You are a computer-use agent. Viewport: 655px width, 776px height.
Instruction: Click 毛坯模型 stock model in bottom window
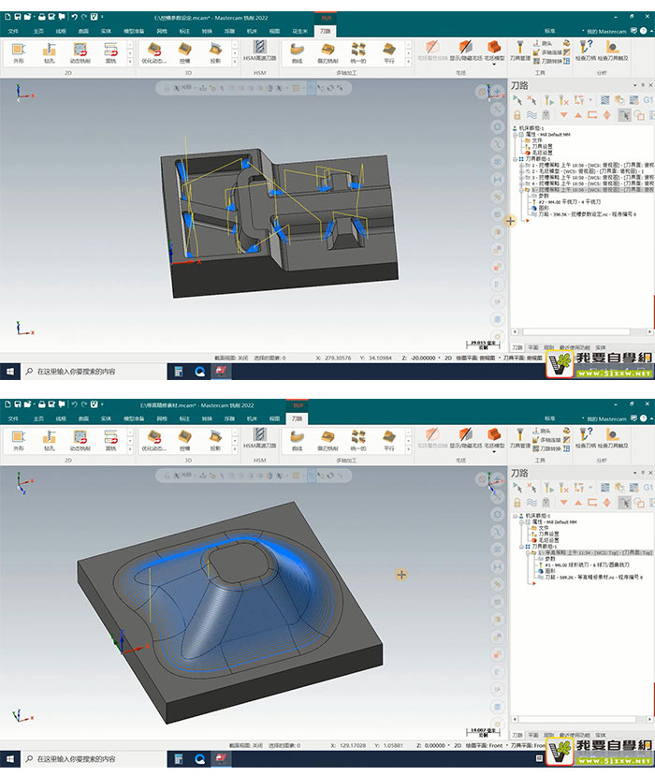(x=494, y=438)
